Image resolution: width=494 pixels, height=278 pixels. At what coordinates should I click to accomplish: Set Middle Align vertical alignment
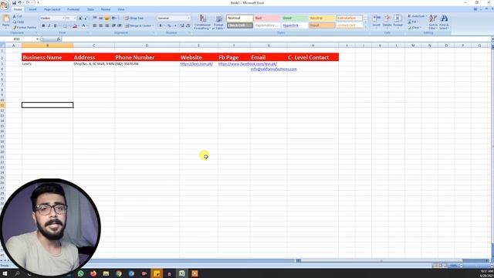point(101,19)
